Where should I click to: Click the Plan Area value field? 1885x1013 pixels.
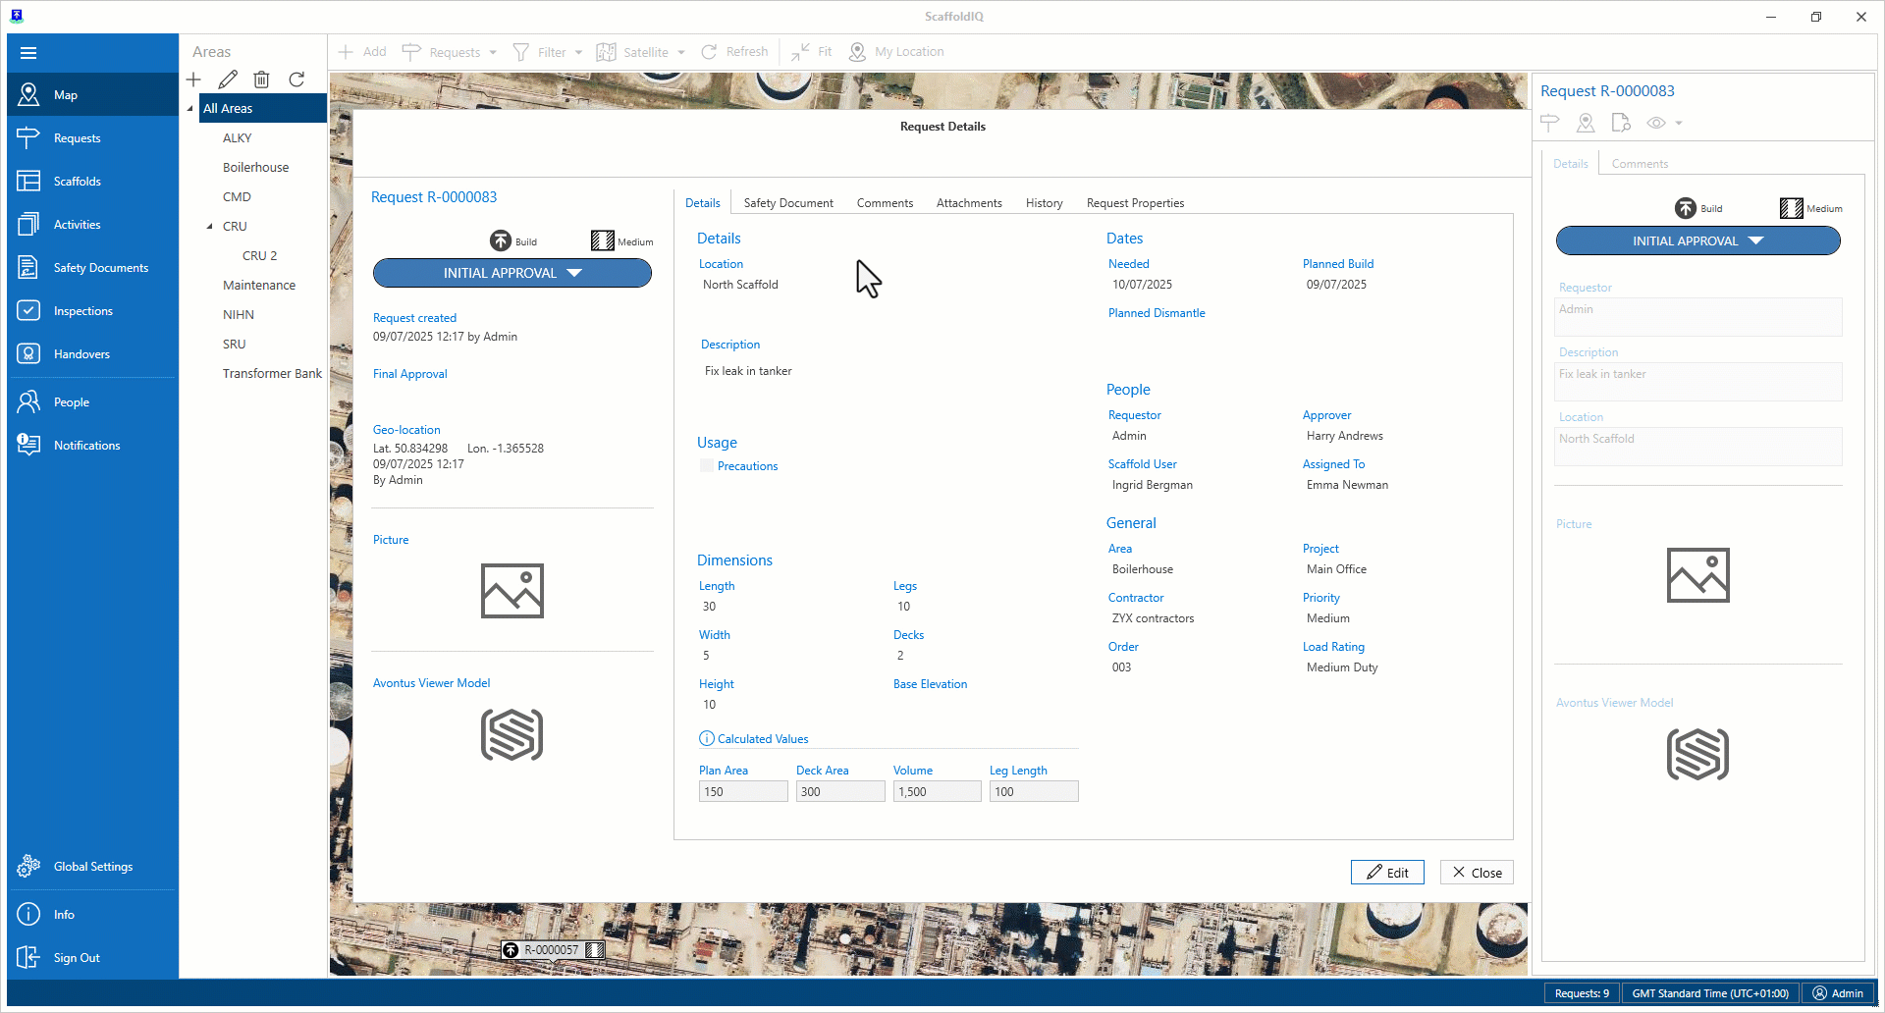tap(742, 792)
